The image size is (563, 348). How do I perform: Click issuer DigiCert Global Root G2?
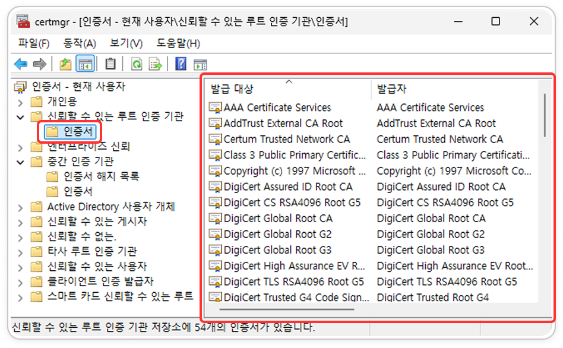(x=431, y=234)
